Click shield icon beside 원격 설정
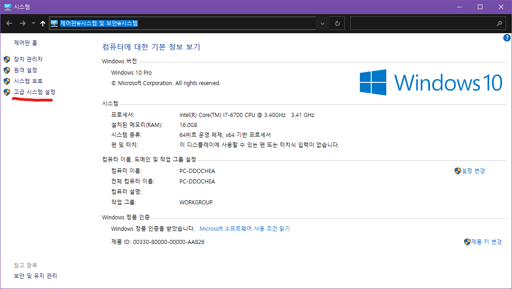The width and height of the screenshot is (512, 289). [7, 70]
